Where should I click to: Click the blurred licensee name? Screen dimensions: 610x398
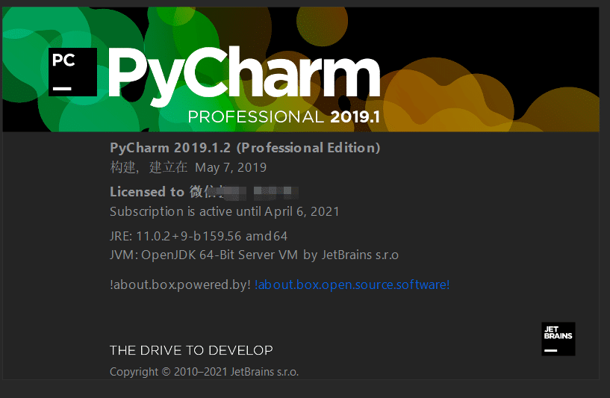(x=254, y=192)
